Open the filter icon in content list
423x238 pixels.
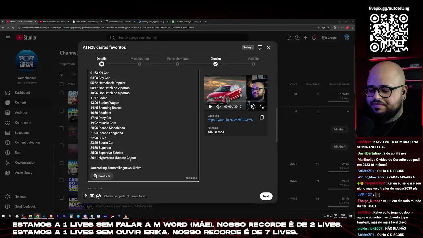pos(61,74)
